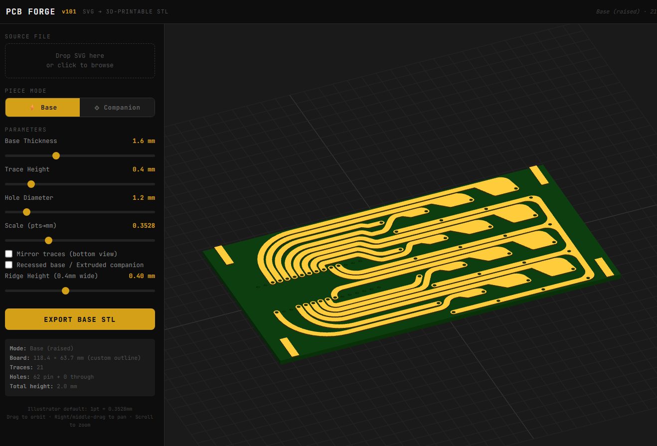657x446 pixels.
Task: Click the bottom-left yellow corner pad on board
Action: click(289, 347)
